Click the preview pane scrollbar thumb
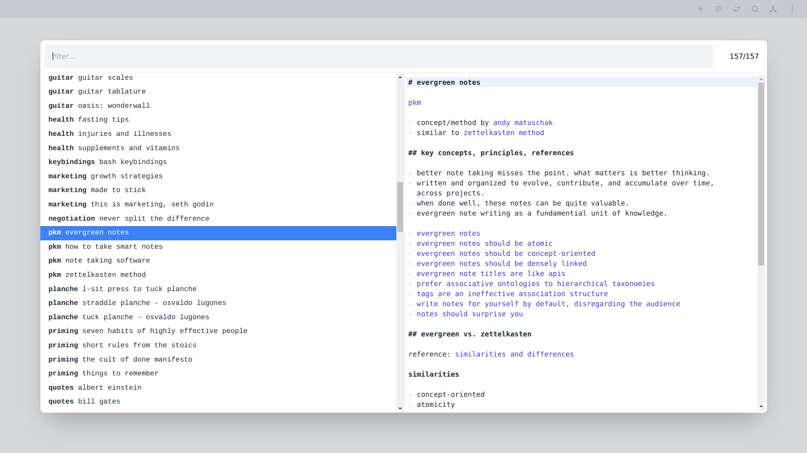 [761, 174]
